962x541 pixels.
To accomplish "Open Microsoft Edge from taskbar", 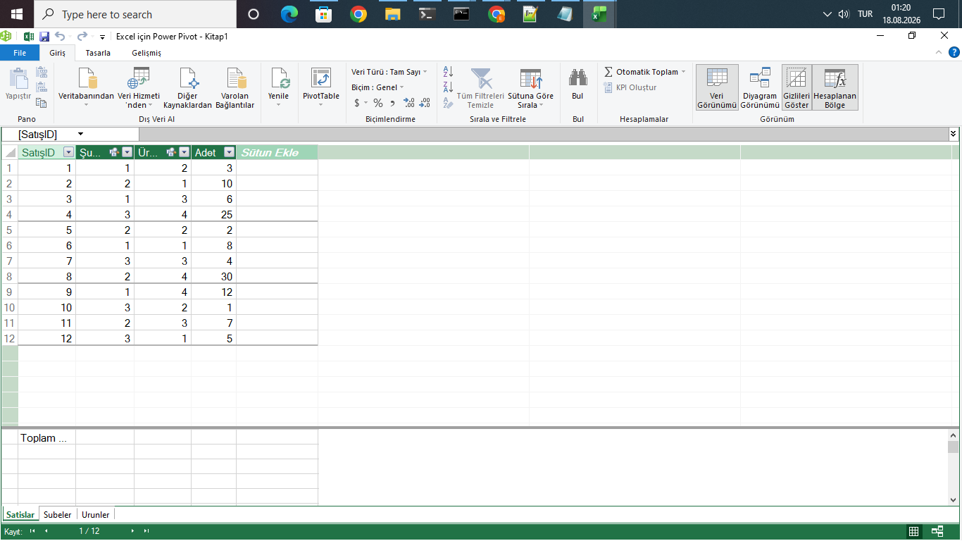I will pyautogui.click(x=289, y=14).
